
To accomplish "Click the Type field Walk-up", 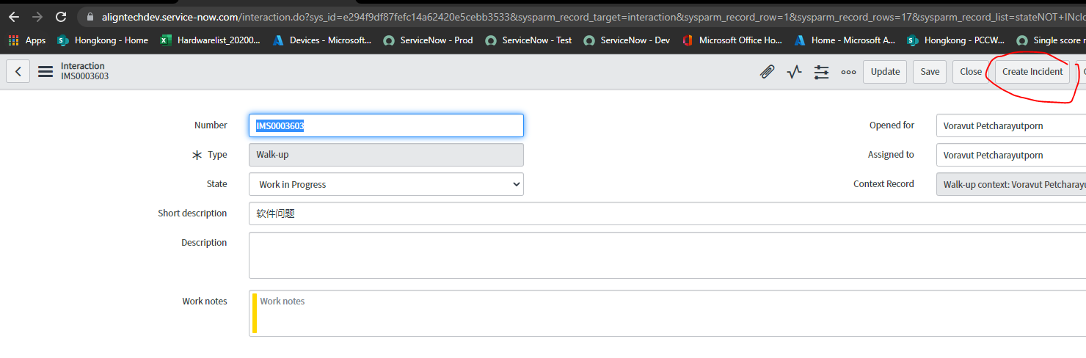I will pyautogui.click(x=386, y=155).
